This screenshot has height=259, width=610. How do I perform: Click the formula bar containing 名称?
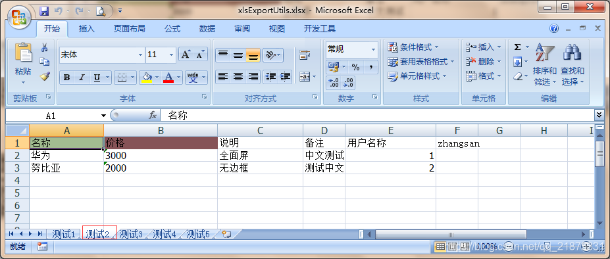377,116
